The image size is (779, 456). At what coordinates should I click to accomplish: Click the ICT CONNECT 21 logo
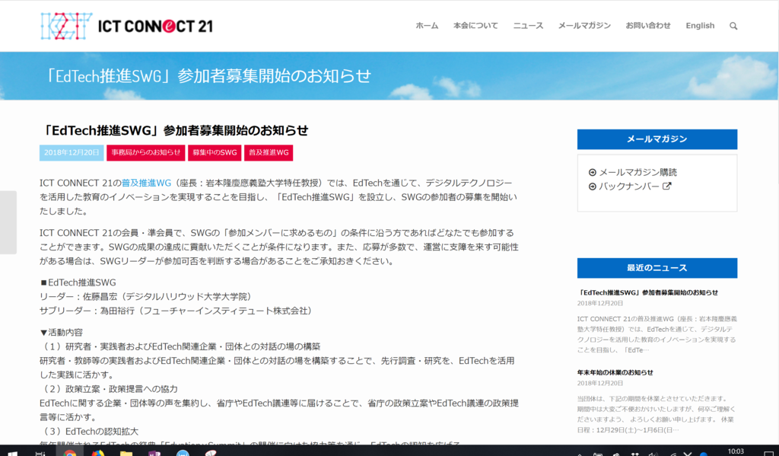(127, 26)
